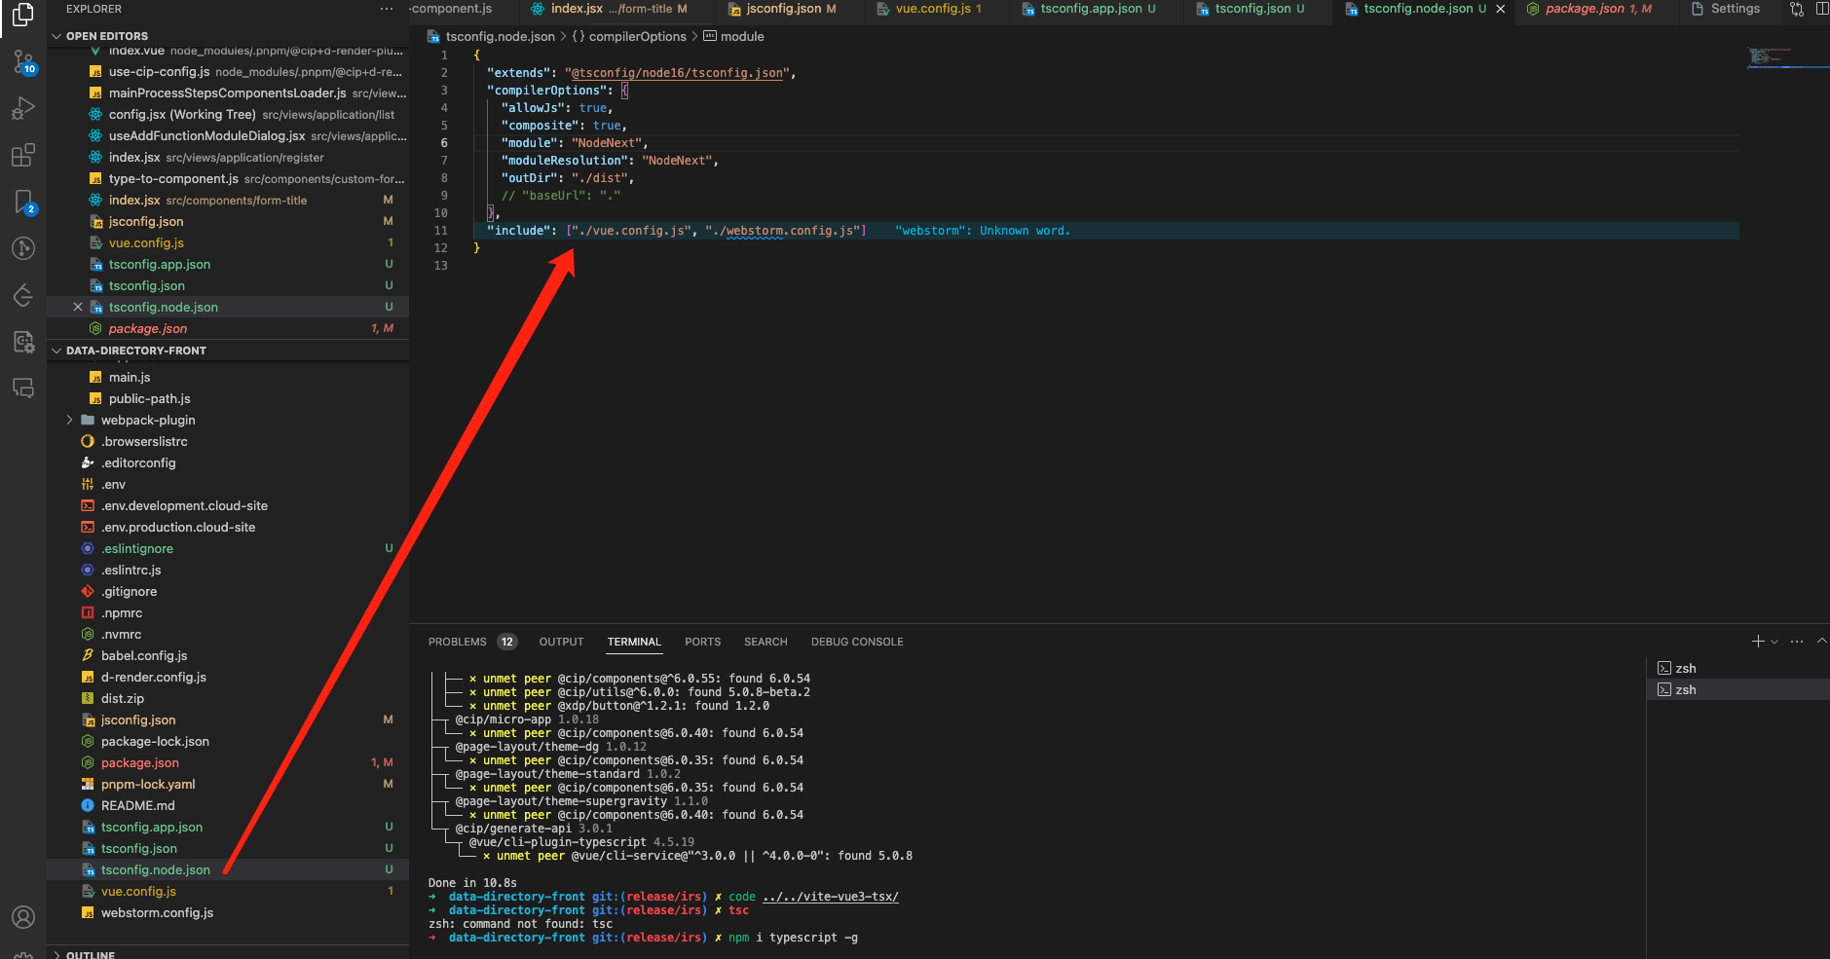Switch to the package.json editor tab
The height and width of the screenshot is (959, 1830).
pyautogui.click(x=1595, y=9)
